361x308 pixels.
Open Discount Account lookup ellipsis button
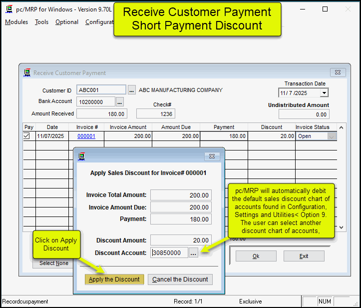(x=194, y=253)
